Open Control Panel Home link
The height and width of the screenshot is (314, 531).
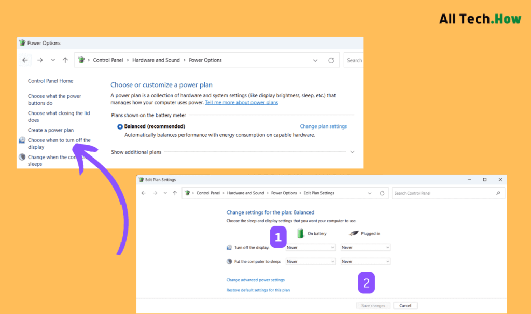tap(50, 81)
